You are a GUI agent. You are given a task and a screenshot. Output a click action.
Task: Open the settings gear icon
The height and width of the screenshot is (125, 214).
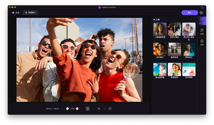point(201,13)
